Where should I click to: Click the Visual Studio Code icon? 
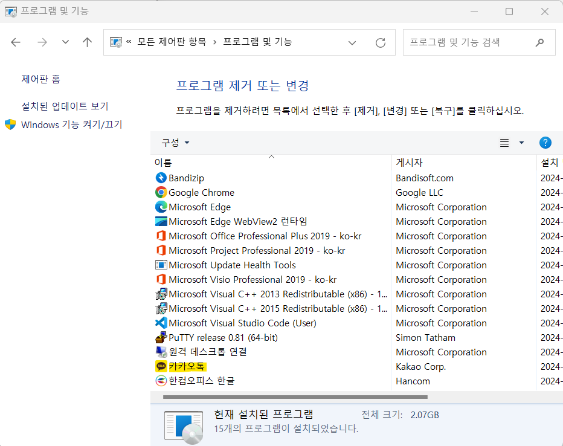point(161,323)
